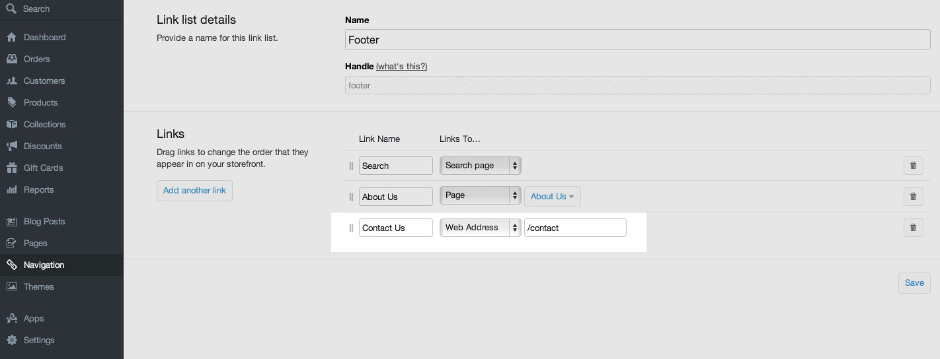The image size is (940, 359).
Task: Click the Add another link button
Action: (x=194, y=191)
